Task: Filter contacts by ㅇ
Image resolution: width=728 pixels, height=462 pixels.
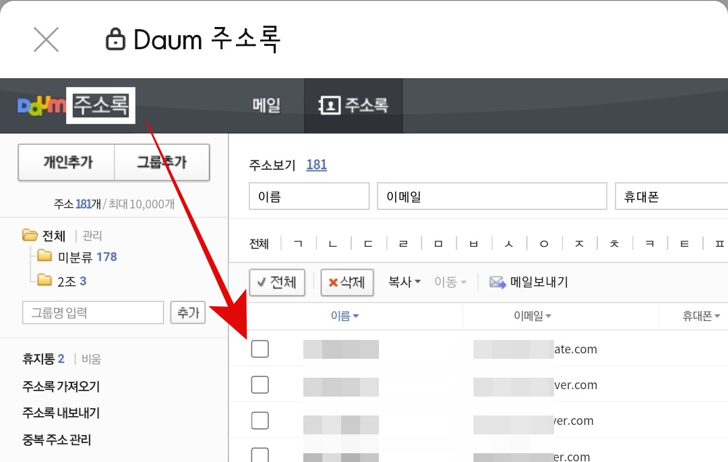Action: (544, 243)
